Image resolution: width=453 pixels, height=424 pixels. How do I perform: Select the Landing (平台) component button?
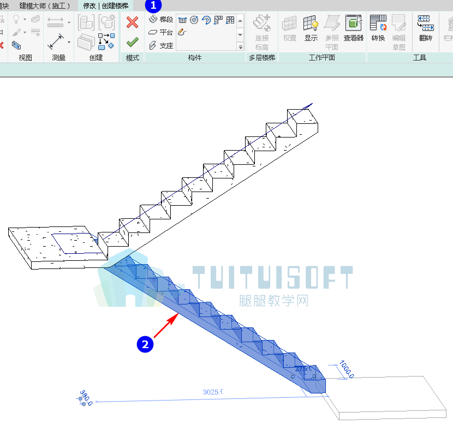161,32
